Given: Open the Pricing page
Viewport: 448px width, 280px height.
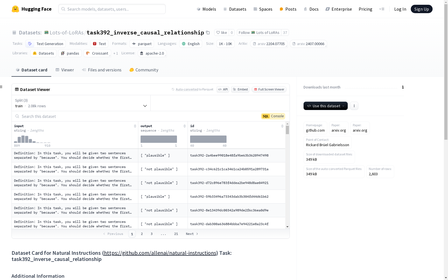Looking at the screenshot, I should 365,9.
